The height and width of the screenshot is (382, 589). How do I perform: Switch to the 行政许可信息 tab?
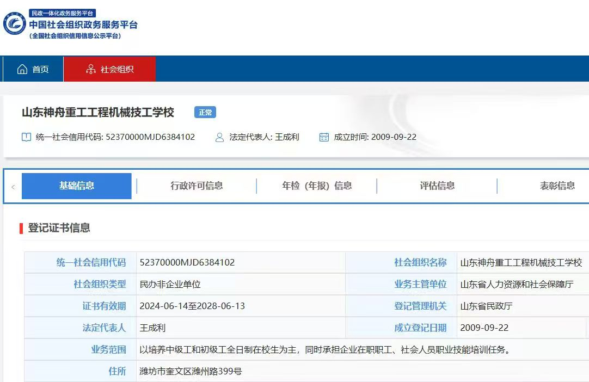tap(197, 186)
